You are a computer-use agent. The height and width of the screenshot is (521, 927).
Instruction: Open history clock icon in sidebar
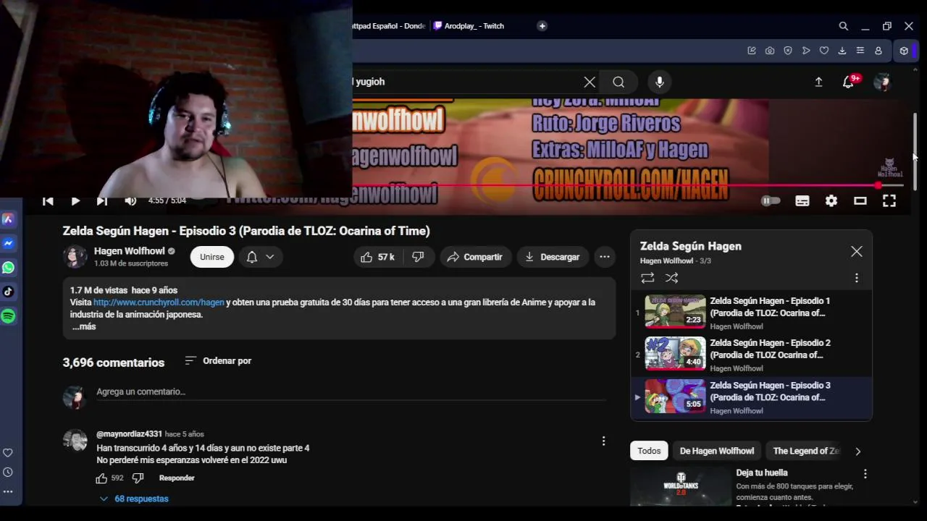tap(8, 473)
